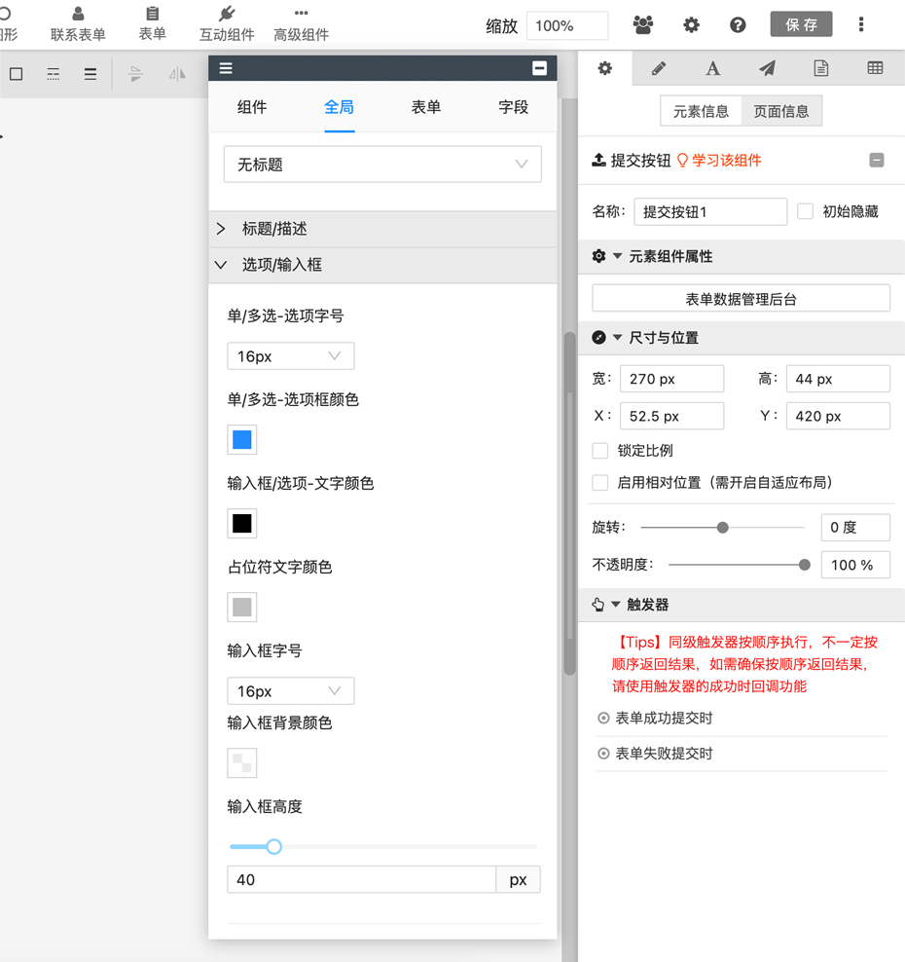905x962 pixels.
Task: Switch to document page tab in right panel
Action: [821, 68]
